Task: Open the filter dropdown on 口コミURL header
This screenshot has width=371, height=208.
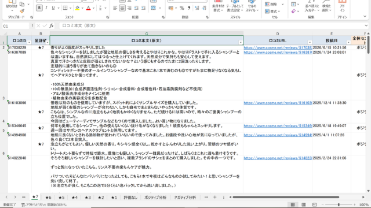Action: coord(310,42)
